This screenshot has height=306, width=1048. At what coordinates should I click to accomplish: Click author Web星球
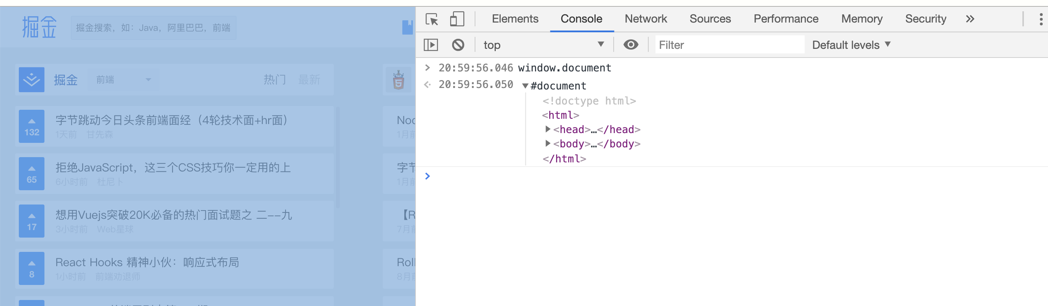coord(115,230)
